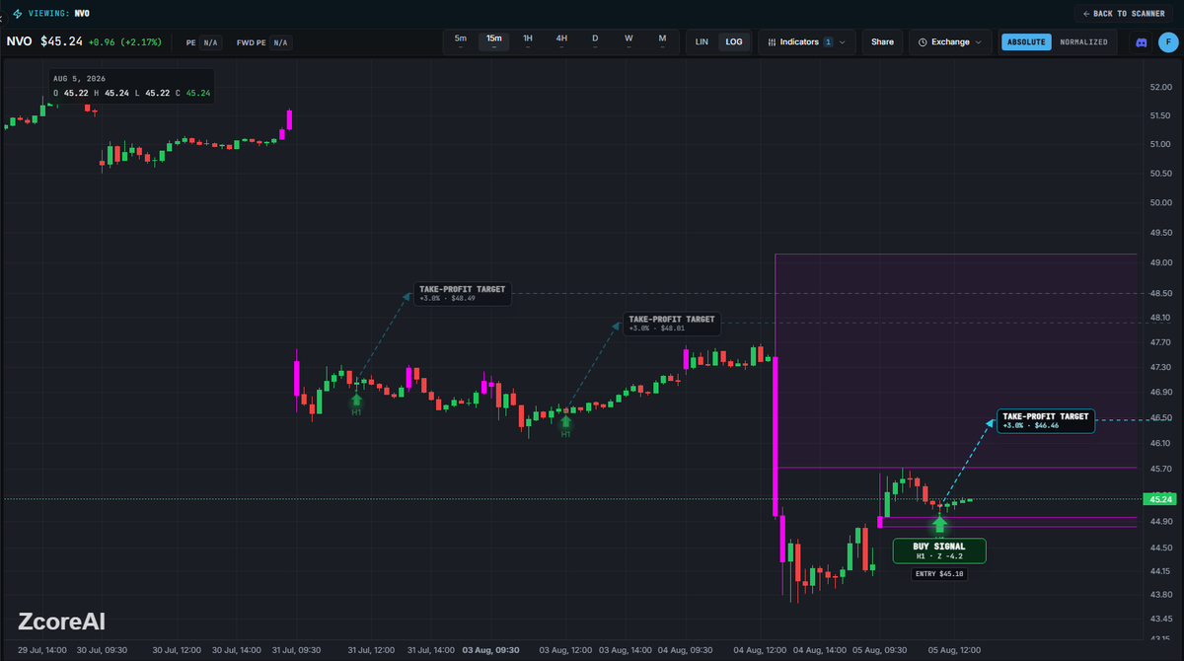Click the Take-Profit Target $46.46 label
This screenshot has height=661, width=1184.
(x=1046, y=420)
